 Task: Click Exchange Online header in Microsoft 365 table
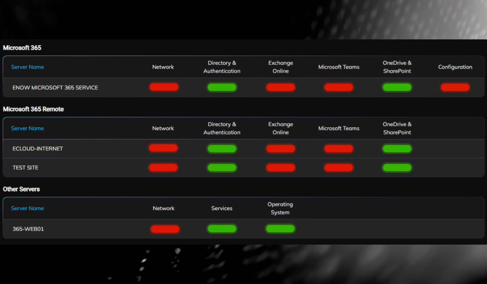pyautogui.click(x=280, y=67)
